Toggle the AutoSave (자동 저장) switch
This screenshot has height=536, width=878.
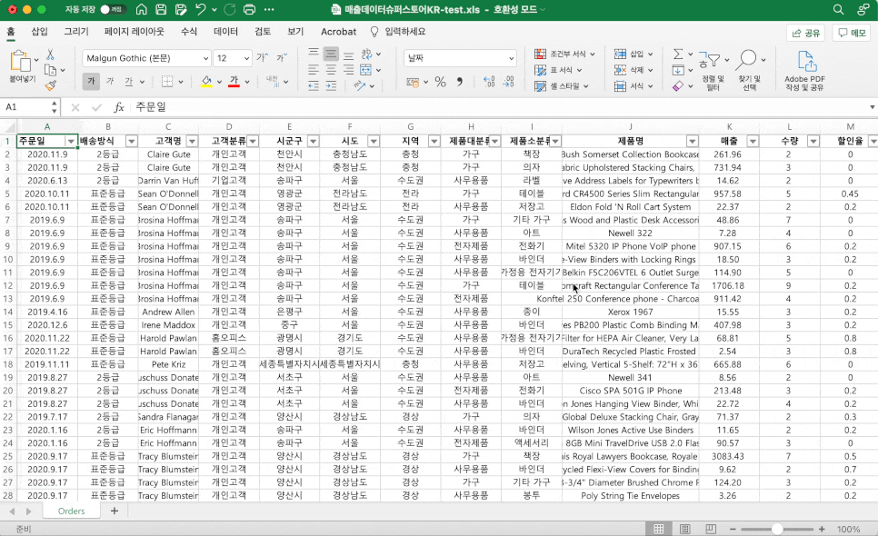click(113, 9)
